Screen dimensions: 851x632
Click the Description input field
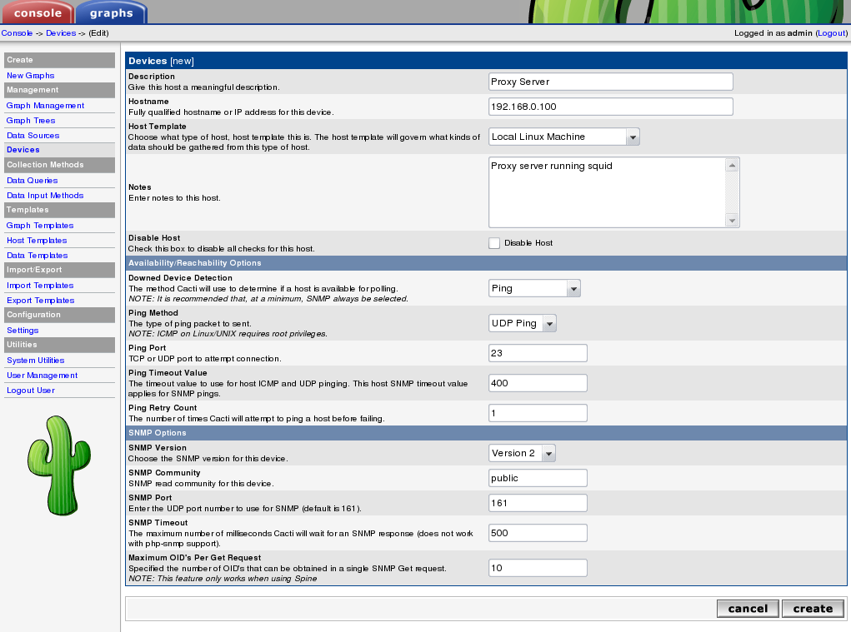click(x=610, y=82)
